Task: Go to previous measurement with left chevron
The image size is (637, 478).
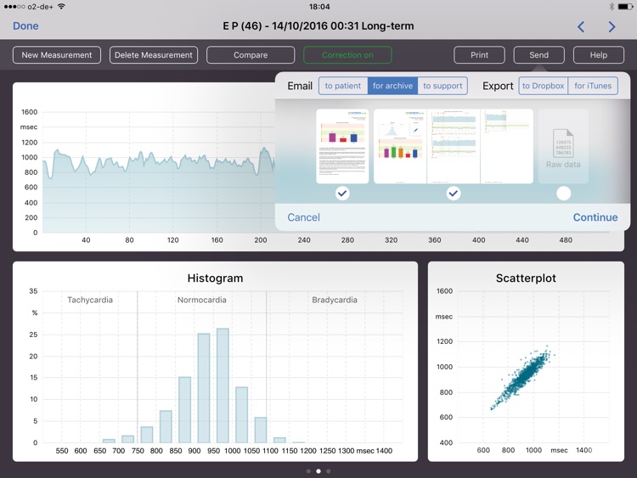Action: coord(581,27)
